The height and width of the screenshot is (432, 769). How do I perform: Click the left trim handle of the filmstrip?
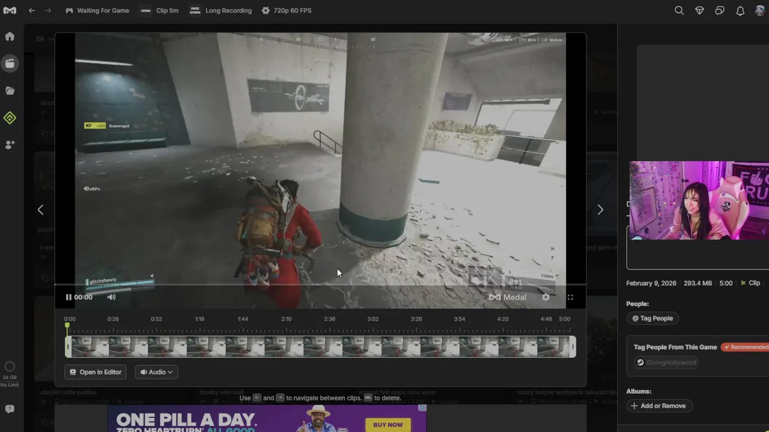pos(68,347)
